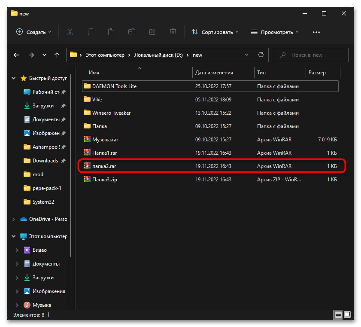Open the three-dots more options menu
This screenshot has height=327, width=361.
coord(316,32)
